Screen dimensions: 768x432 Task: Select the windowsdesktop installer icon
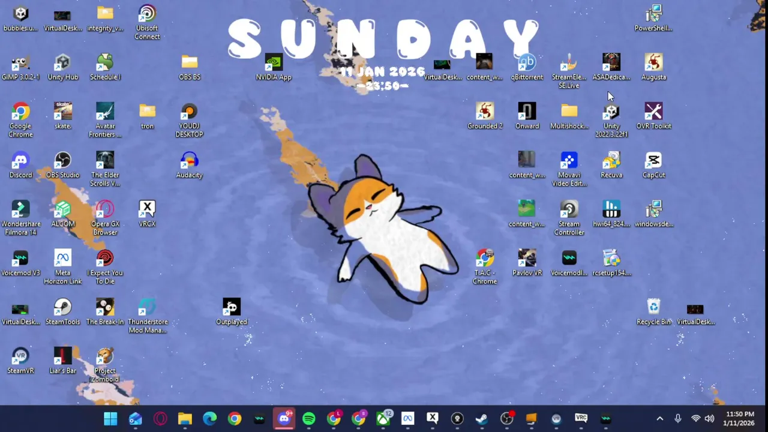[x=653, y=214]
